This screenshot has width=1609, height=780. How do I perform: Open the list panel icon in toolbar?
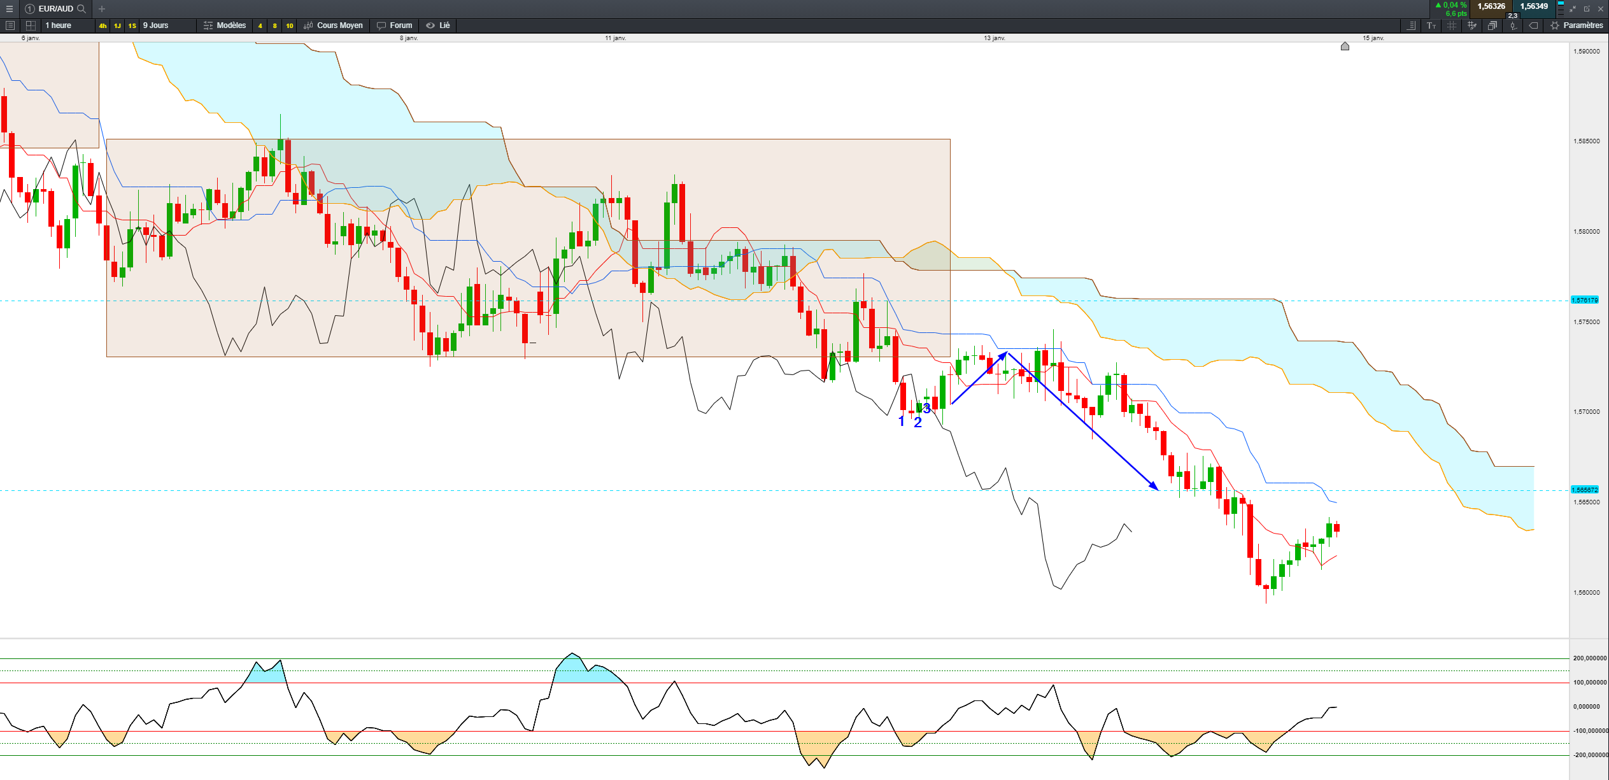pyautogui.click(x=10, y=25)
